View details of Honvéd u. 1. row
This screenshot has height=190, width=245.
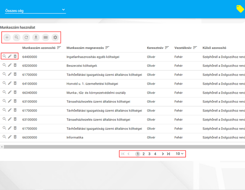pos(4,83)
